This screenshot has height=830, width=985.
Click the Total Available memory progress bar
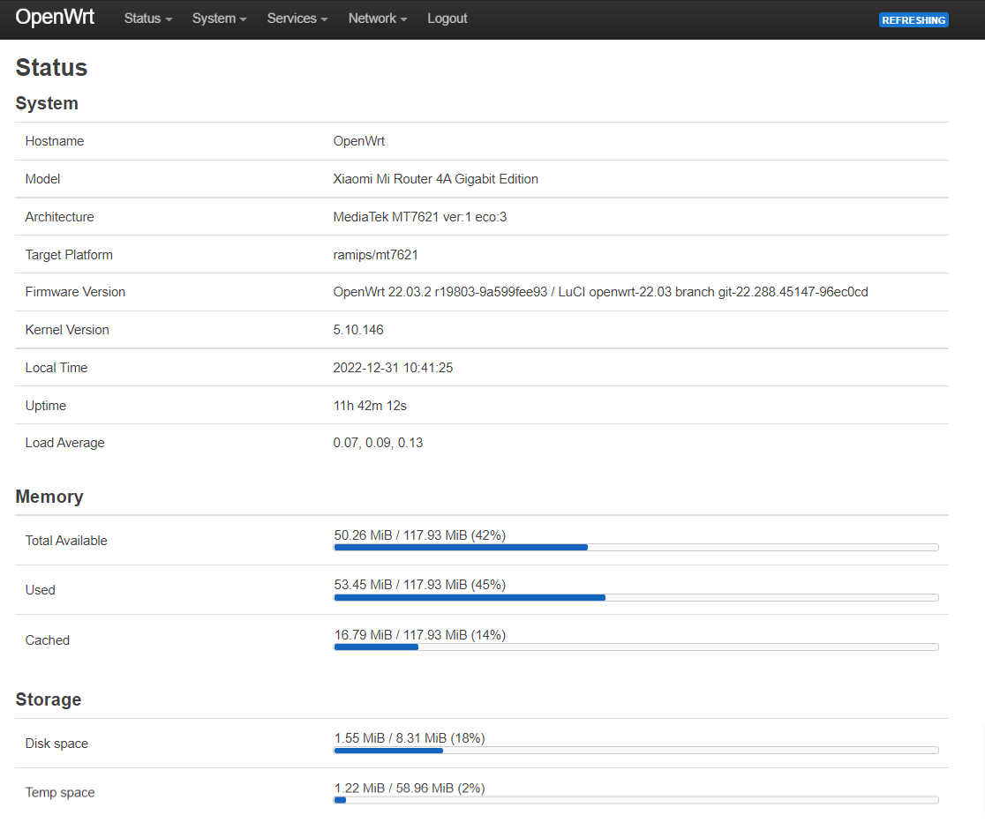tap(636, 548)
